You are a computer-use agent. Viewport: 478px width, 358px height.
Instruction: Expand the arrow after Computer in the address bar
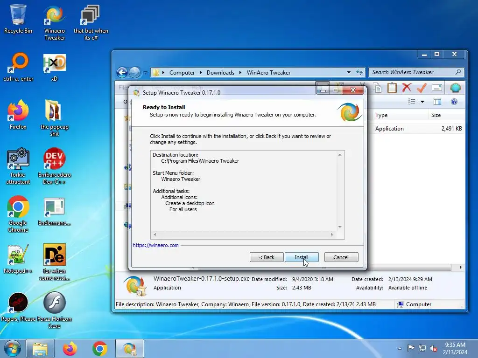tap(201, 72)
